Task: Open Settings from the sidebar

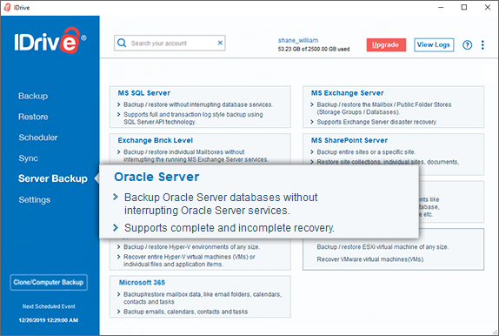Action: [x=35, y=200]
